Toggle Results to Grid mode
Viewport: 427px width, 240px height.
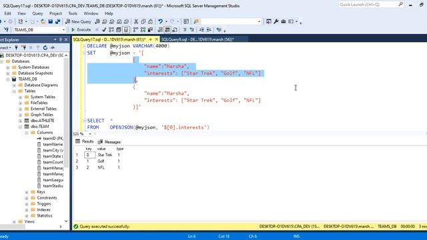coord(167,29)
